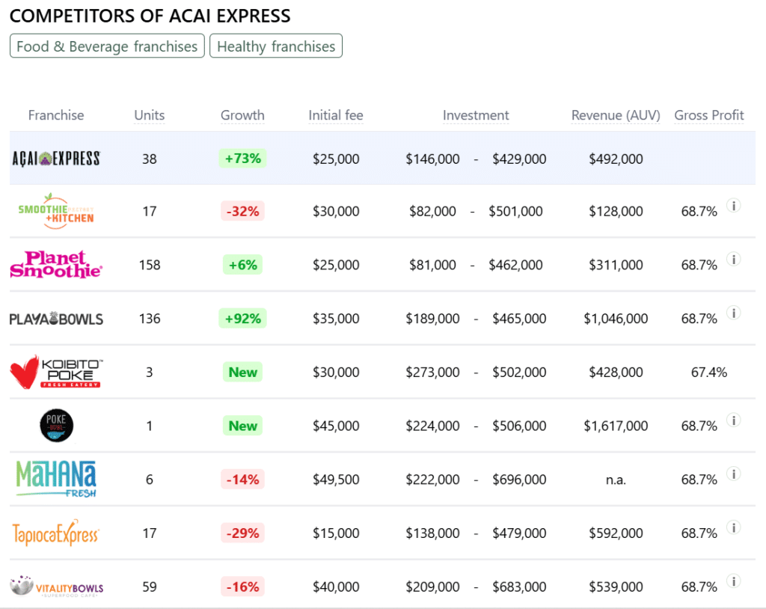Click the Units column header

[x=150, y=115]
